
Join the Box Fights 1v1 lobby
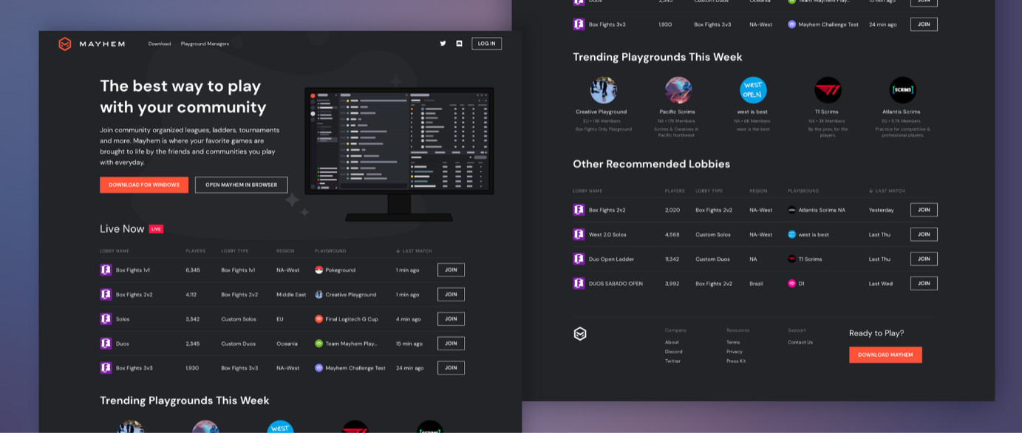pos(451,270)
